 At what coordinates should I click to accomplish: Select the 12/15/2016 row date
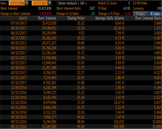tap(18, 93)
